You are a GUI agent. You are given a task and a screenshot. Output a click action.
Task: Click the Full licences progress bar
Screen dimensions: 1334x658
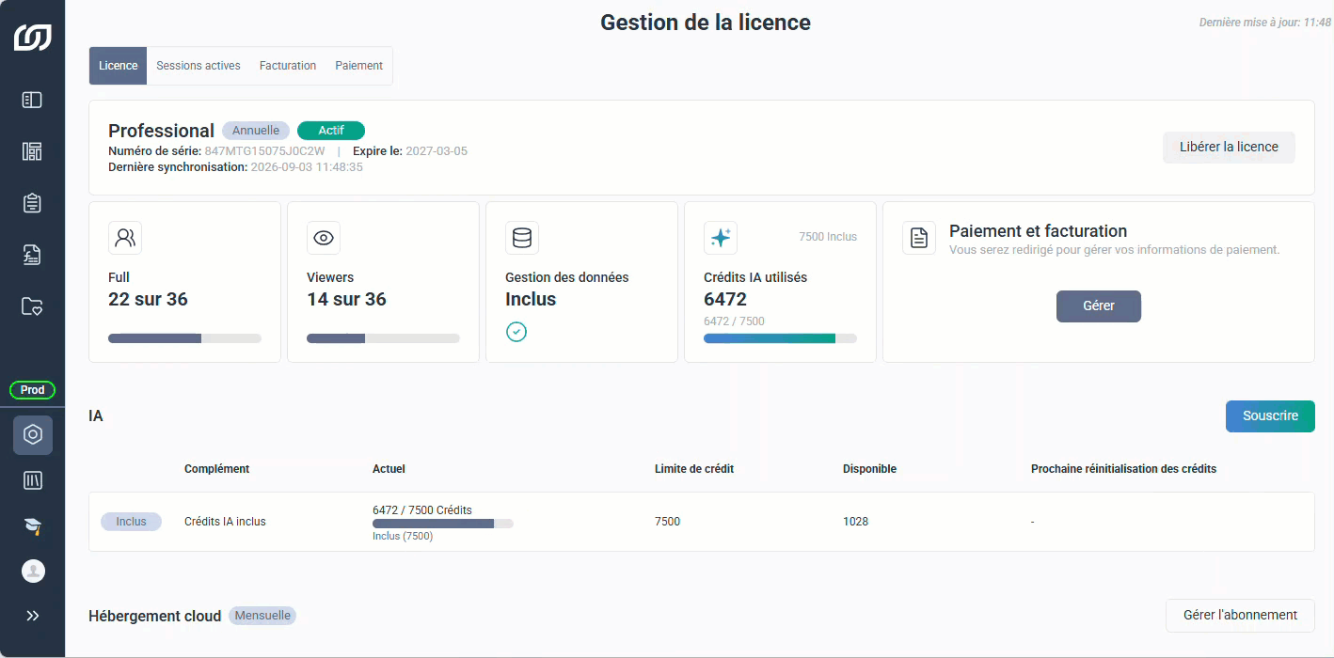click(x=184, y=338)
